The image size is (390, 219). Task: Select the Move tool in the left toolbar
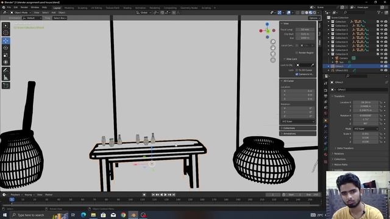coord(5,41)
